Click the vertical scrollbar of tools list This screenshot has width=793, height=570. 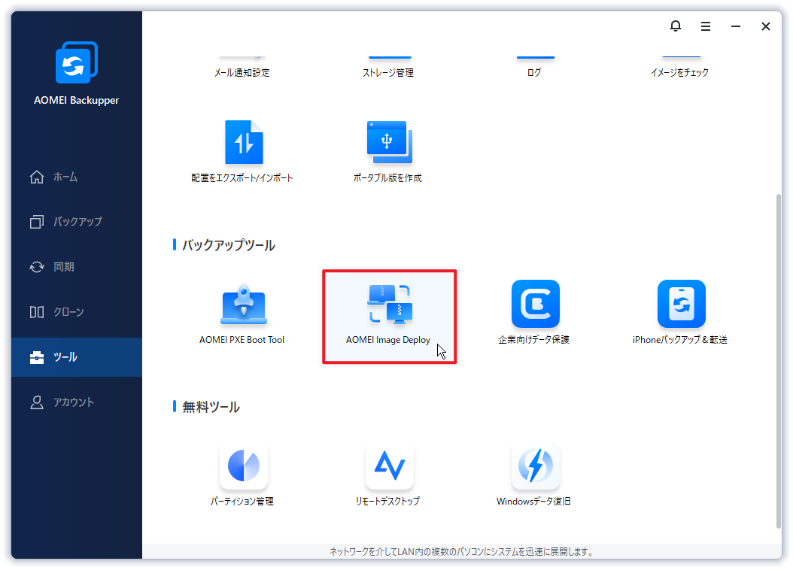tap(779, 361)
